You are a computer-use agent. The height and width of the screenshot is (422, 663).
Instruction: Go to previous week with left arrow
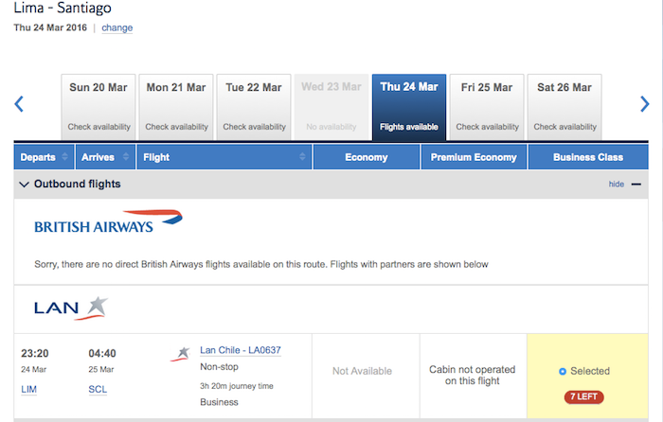point(19,104)
